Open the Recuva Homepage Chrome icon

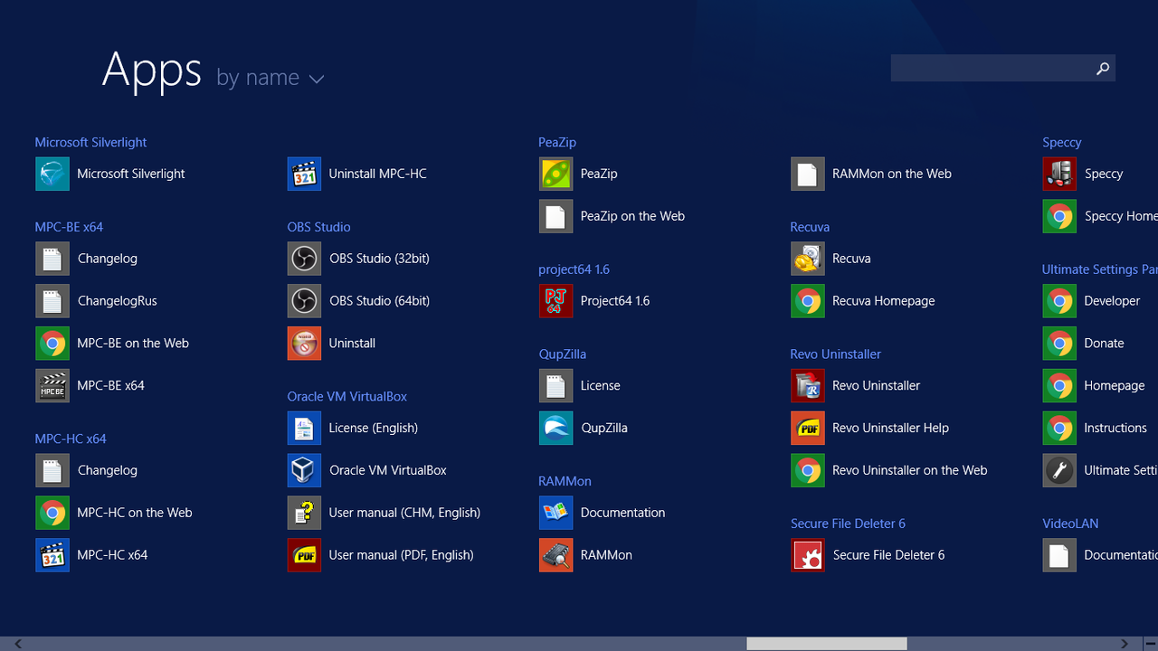[807, 300]
